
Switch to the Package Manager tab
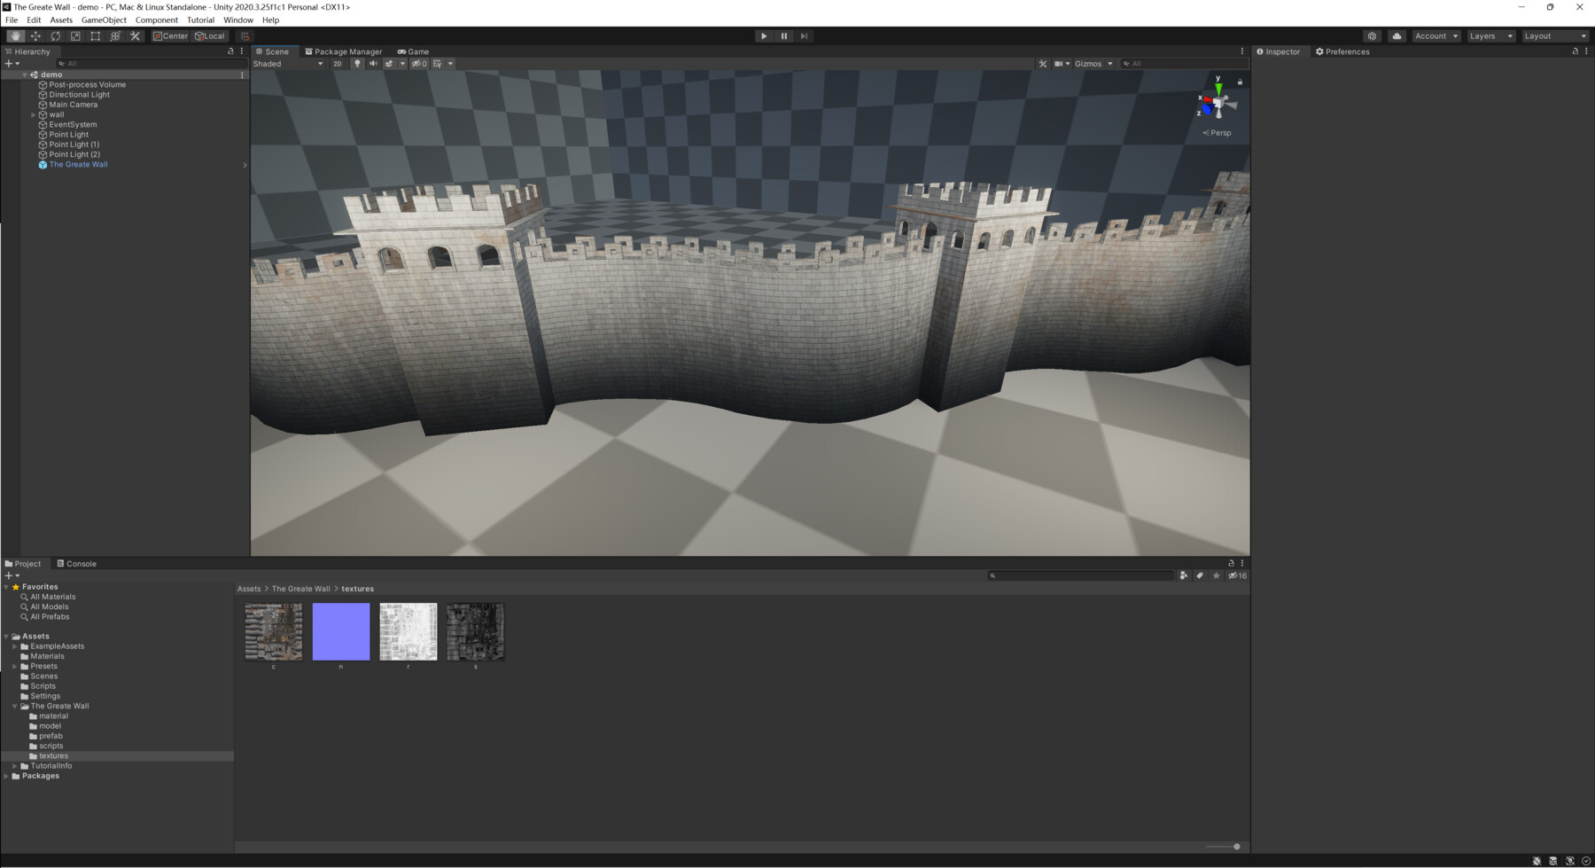tap(344, 51)
